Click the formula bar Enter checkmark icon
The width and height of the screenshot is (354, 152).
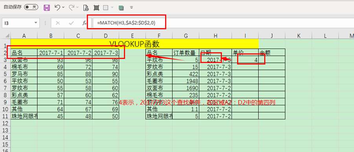tap(71, 23)
